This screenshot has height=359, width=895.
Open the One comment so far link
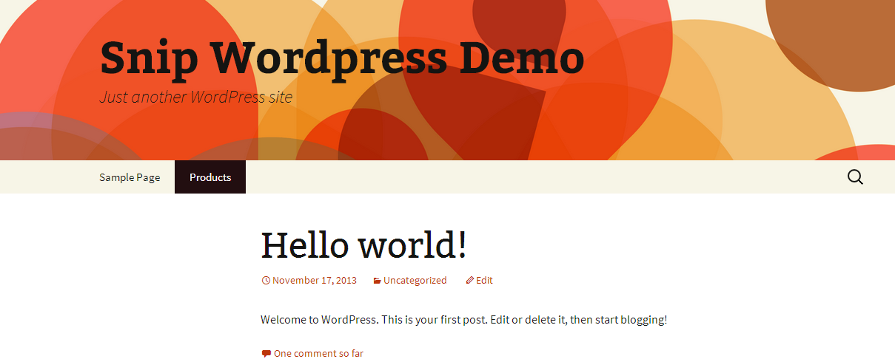pyautogui.click(x=318, y=354)
